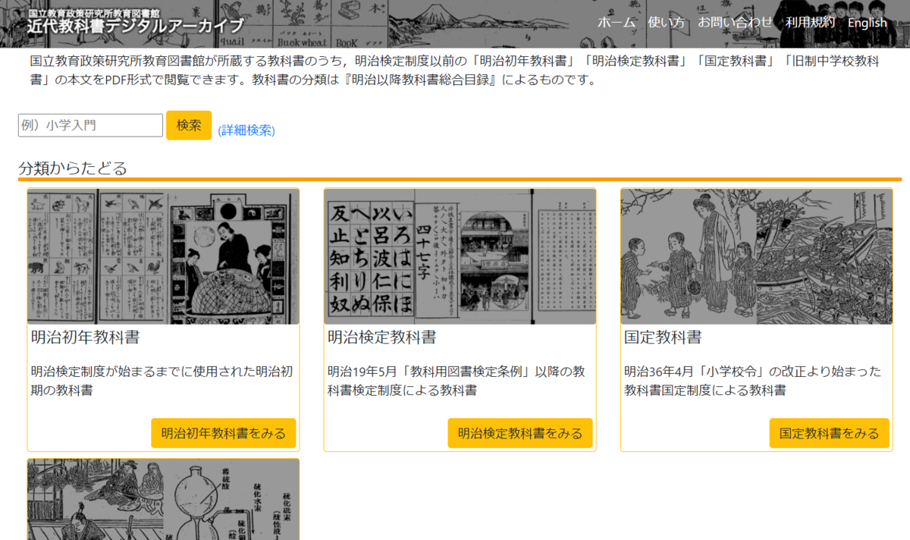Open the 詳細検索 link
Viewport: 910px width, 540px height.
[246, 130]
